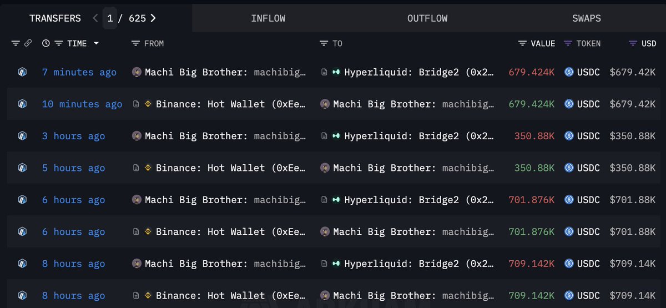
Task: Click Machi Big Brother avatar in first row
Action: tap(137, 72)
